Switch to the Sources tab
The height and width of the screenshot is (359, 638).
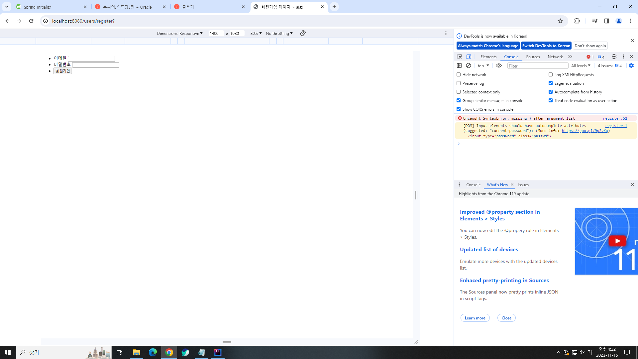[533, 57]
